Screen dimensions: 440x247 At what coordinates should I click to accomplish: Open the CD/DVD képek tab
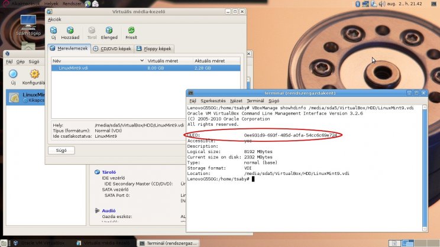(112, 49)
